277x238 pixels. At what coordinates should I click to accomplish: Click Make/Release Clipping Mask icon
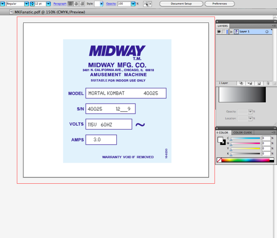[x=241, y=83]
